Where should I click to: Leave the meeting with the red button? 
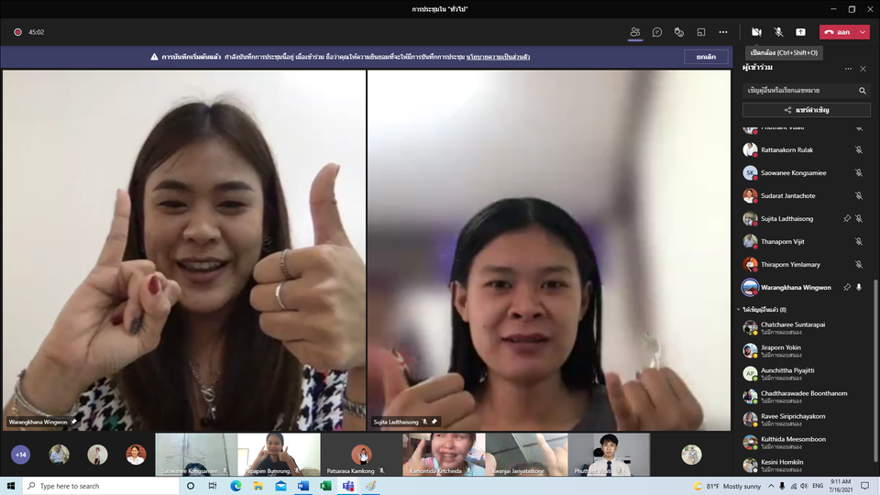pyautogui.click(x=837, y=32)
